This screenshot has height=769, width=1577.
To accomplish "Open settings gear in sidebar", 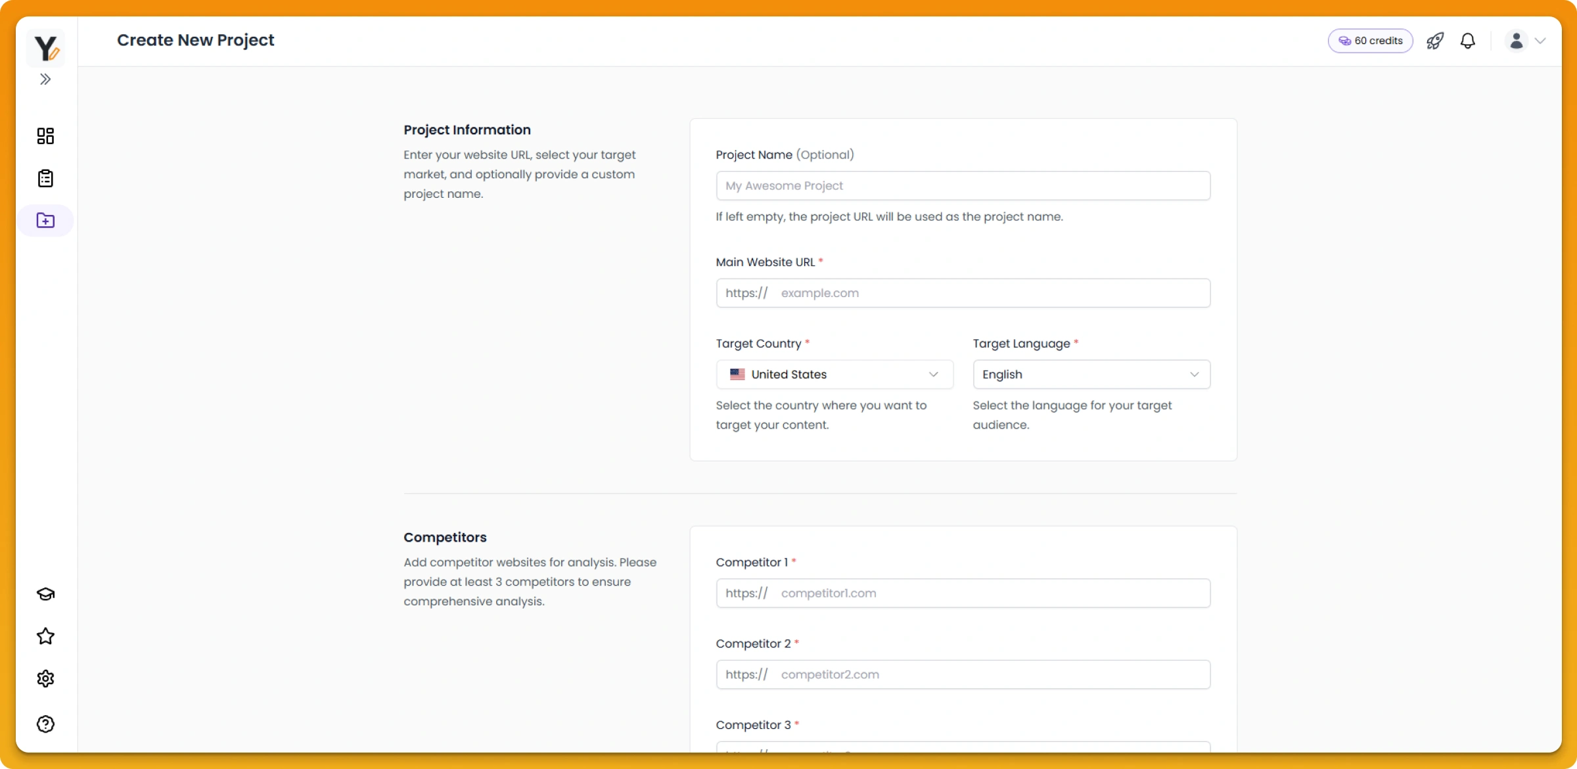I will 45,678.
